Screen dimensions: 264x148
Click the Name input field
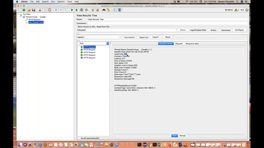[167, 19]
